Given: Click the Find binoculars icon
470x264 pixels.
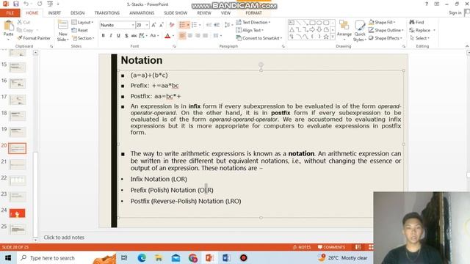Looking at the screenshot, I should coord(412,23).
